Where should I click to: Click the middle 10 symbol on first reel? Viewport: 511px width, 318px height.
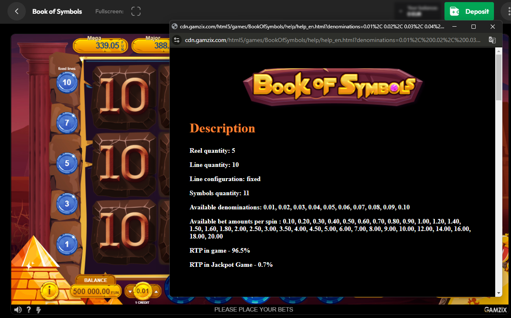point(124,164)
